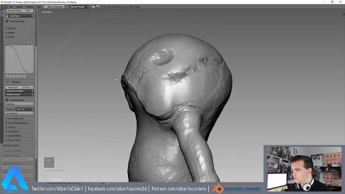This screenshot has height=194, width=345.
Task: Click the first data path text field under Radial Control
Action: (18, 159)
